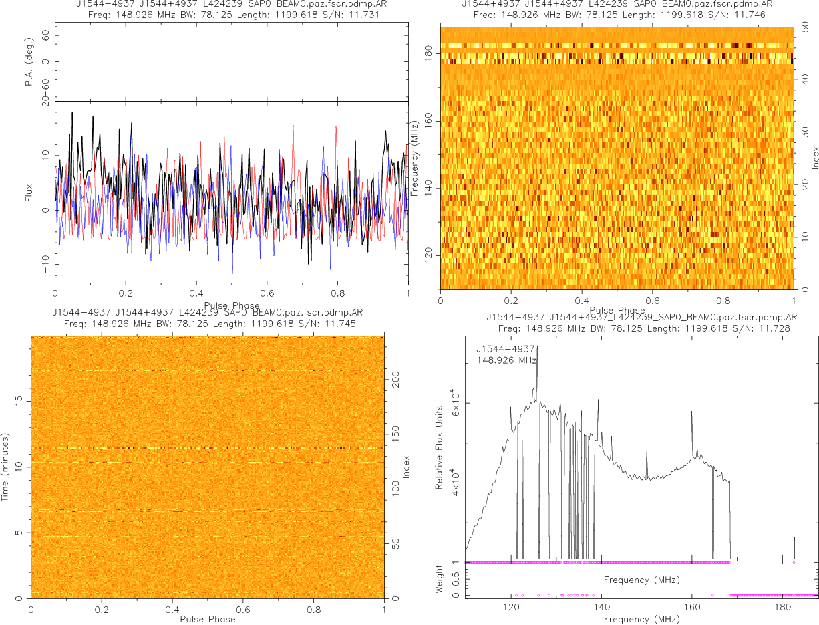Click the Time (minutes) axis label
819x625 pixels.
(5, 467)
